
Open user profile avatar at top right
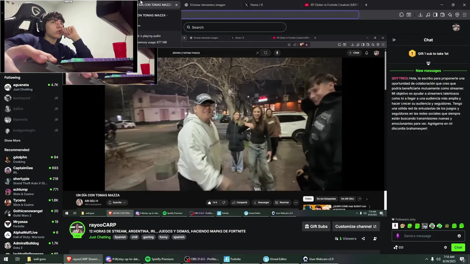point(456,27)
